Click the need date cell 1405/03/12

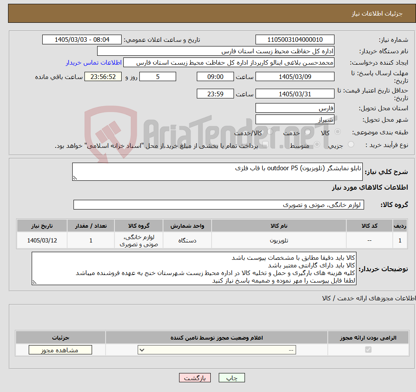(x=42, y=240)
